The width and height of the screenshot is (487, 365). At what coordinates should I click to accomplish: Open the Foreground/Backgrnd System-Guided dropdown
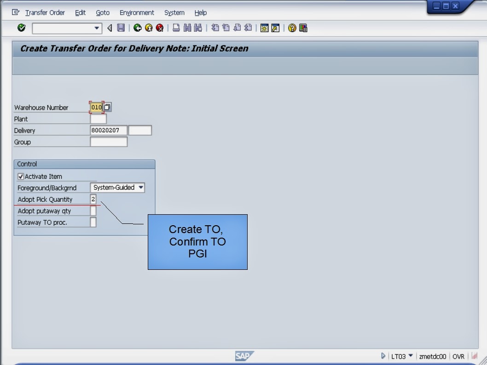tap(141, 188)
